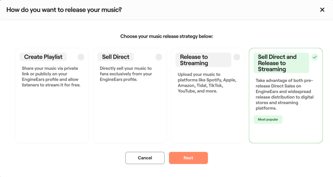Click the 'Choose your music release strategy' text
Image resolution: width=333 pixels, height=177 pixels.
coord(166,37)
